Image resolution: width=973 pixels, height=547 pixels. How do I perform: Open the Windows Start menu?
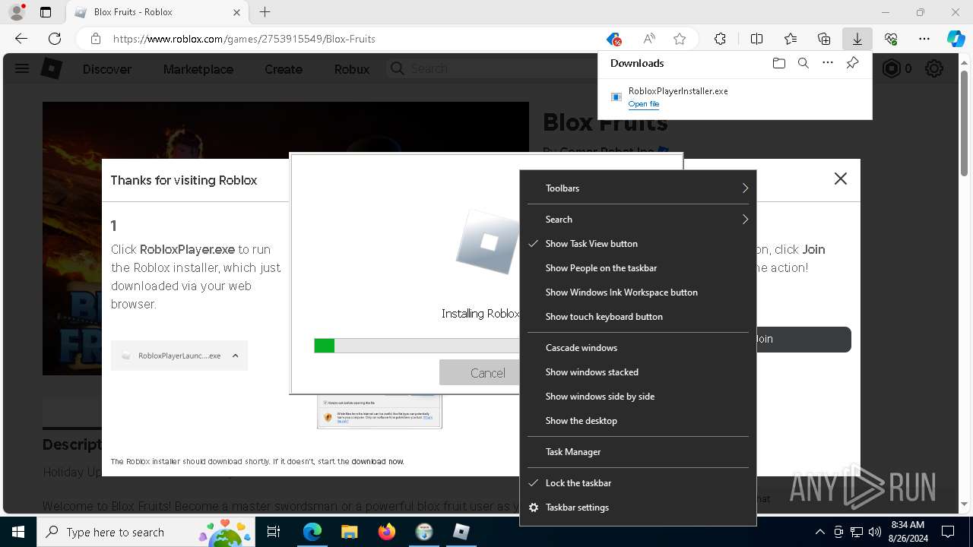tap(17, 532)
